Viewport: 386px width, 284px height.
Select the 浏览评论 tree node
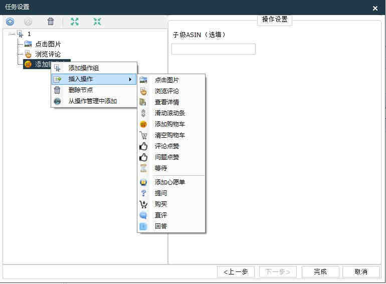click(x=48, y=54)
